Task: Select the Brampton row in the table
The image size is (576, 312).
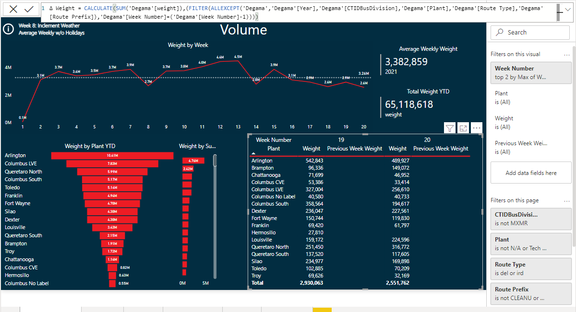Action: point(263,168)
